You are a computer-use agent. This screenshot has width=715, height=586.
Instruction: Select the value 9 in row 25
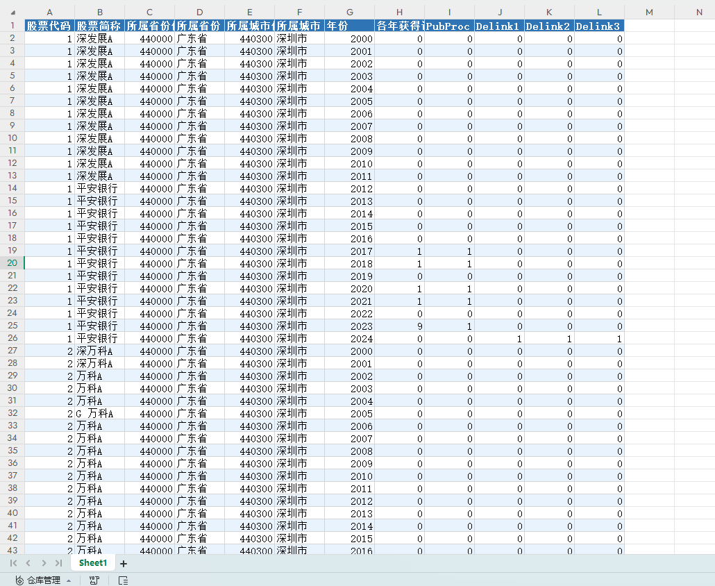399,326
